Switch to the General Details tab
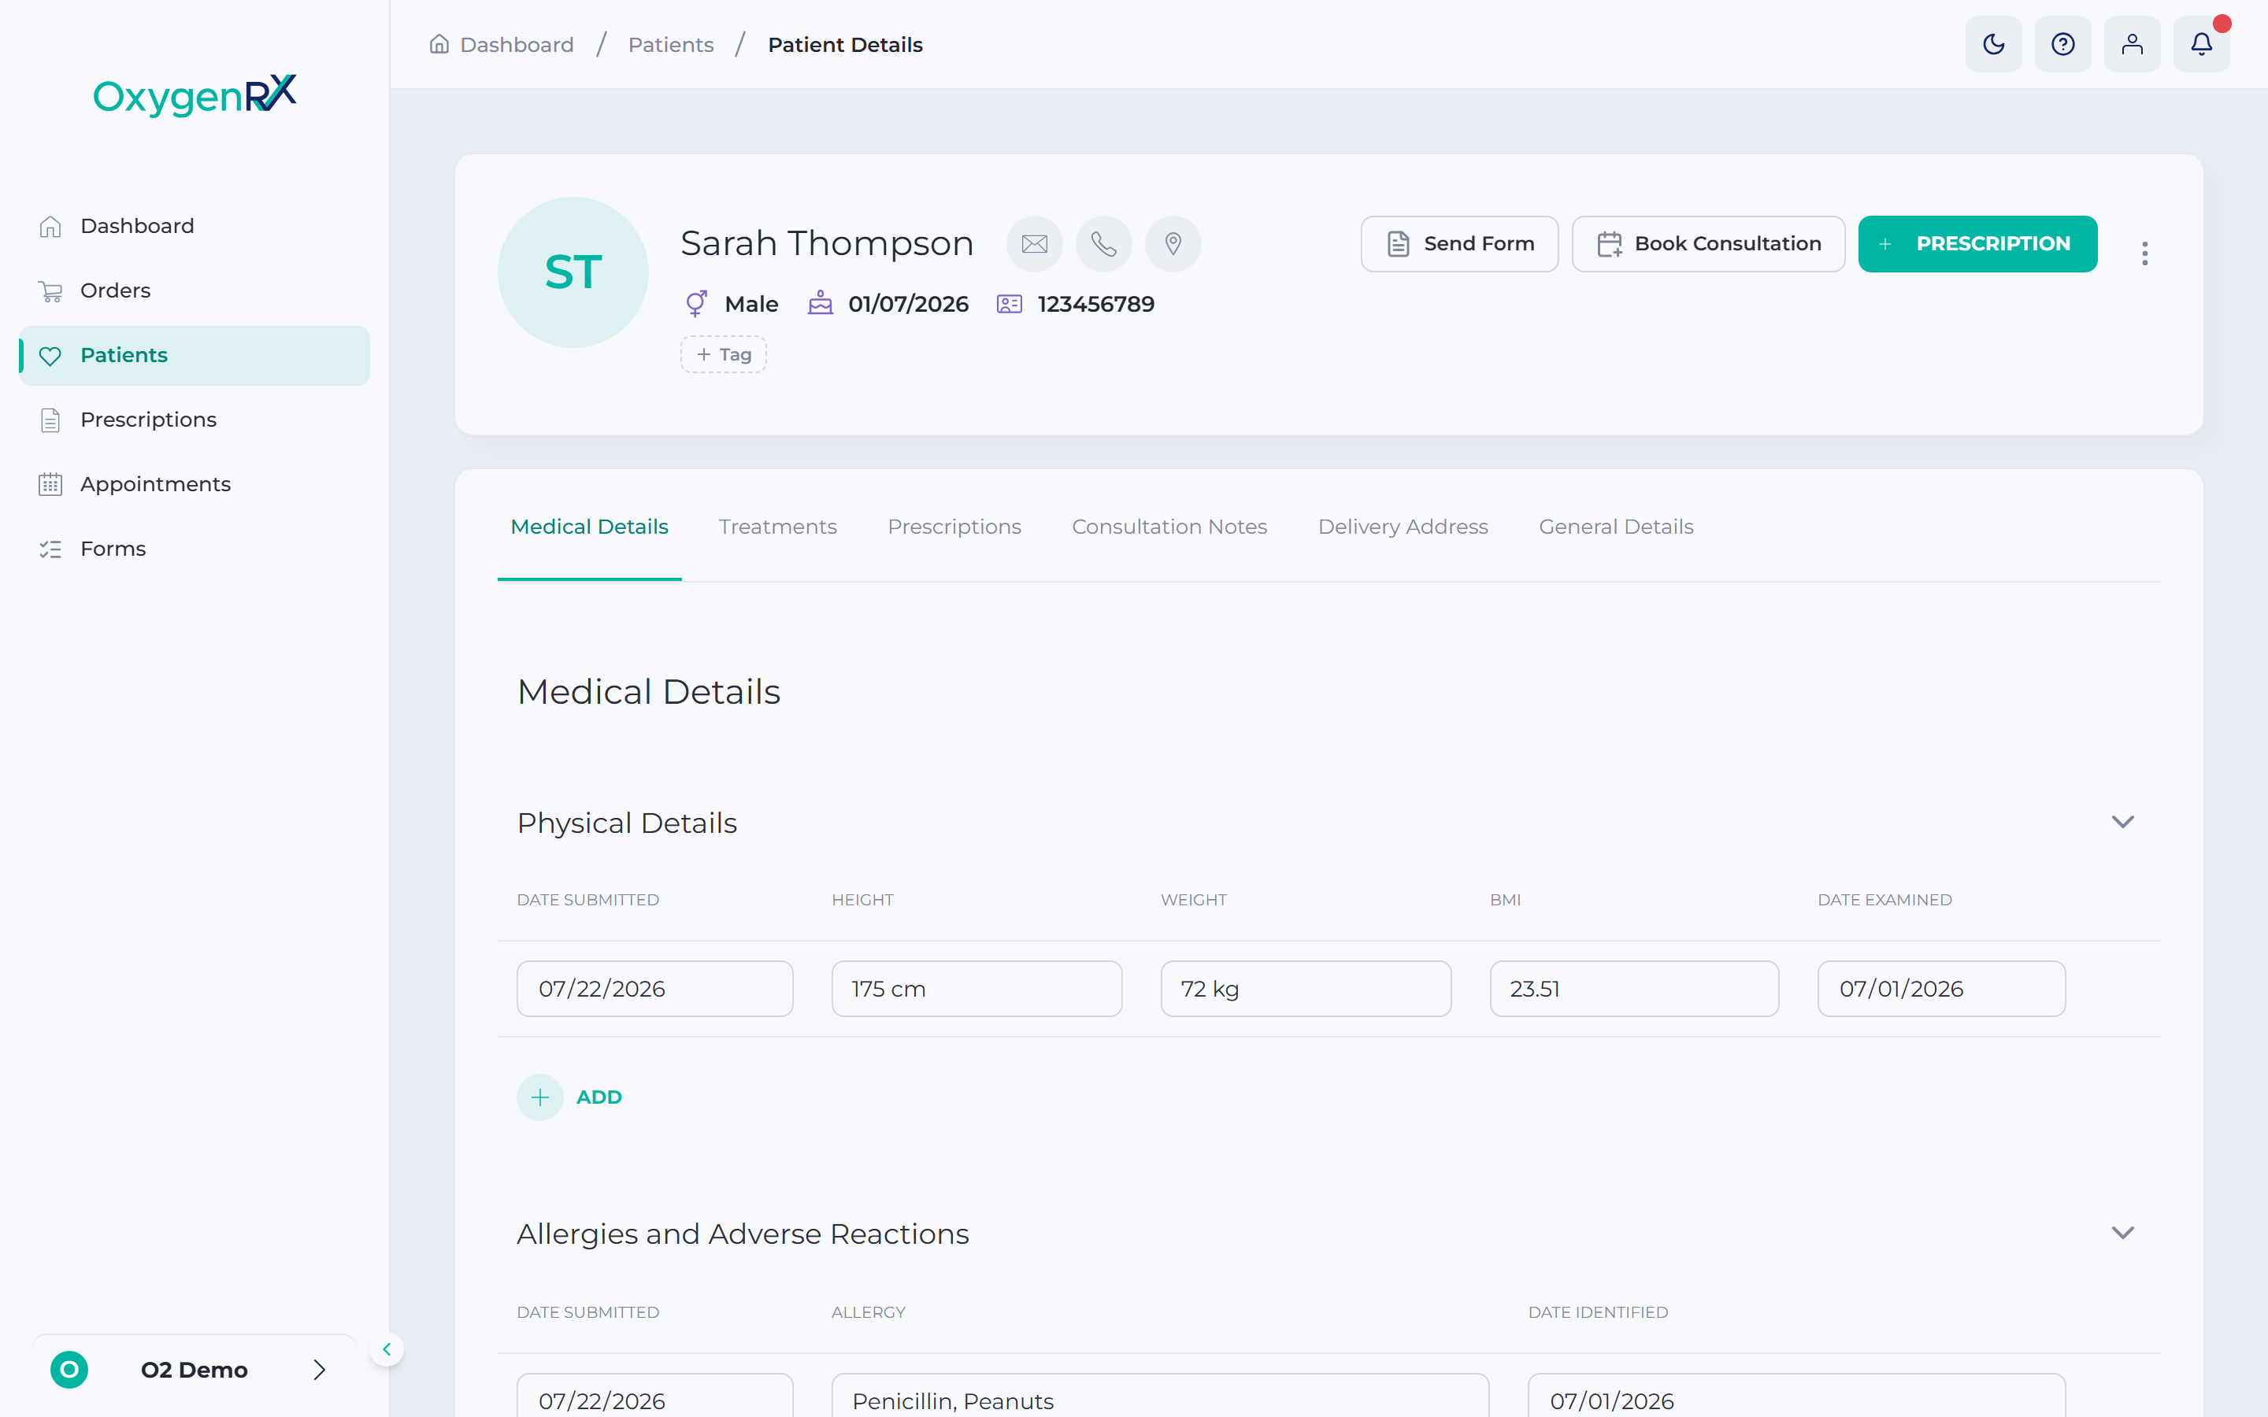Image resolution: width=2268 pixels, height=1417 pixels. [1616, 527]
